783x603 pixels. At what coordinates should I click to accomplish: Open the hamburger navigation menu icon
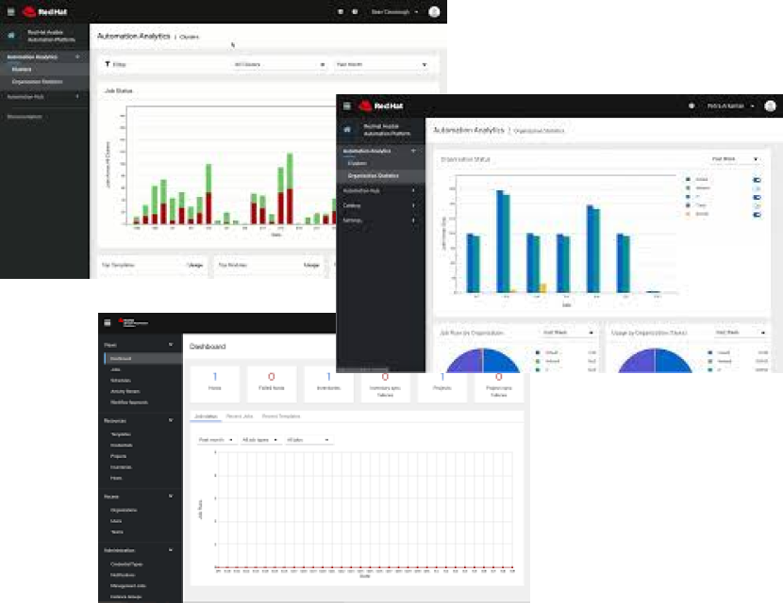point(10,8)
